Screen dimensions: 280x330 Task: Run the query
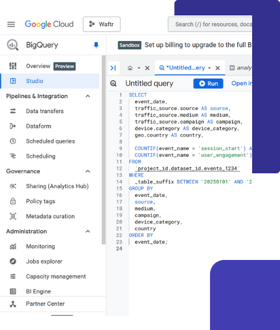[208, 84]
